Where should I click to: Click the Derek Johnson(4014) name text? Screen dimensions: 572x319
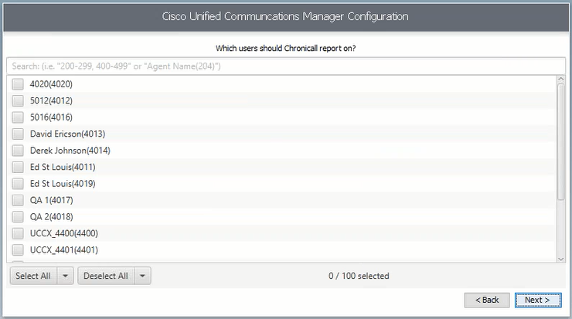[70, 151]
